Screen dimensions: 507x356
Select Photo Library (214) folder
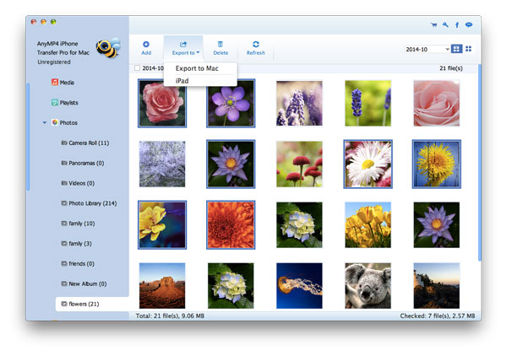92,203
